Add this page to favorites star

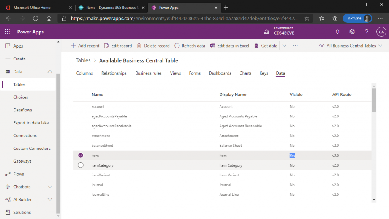[x=307, y=18]
